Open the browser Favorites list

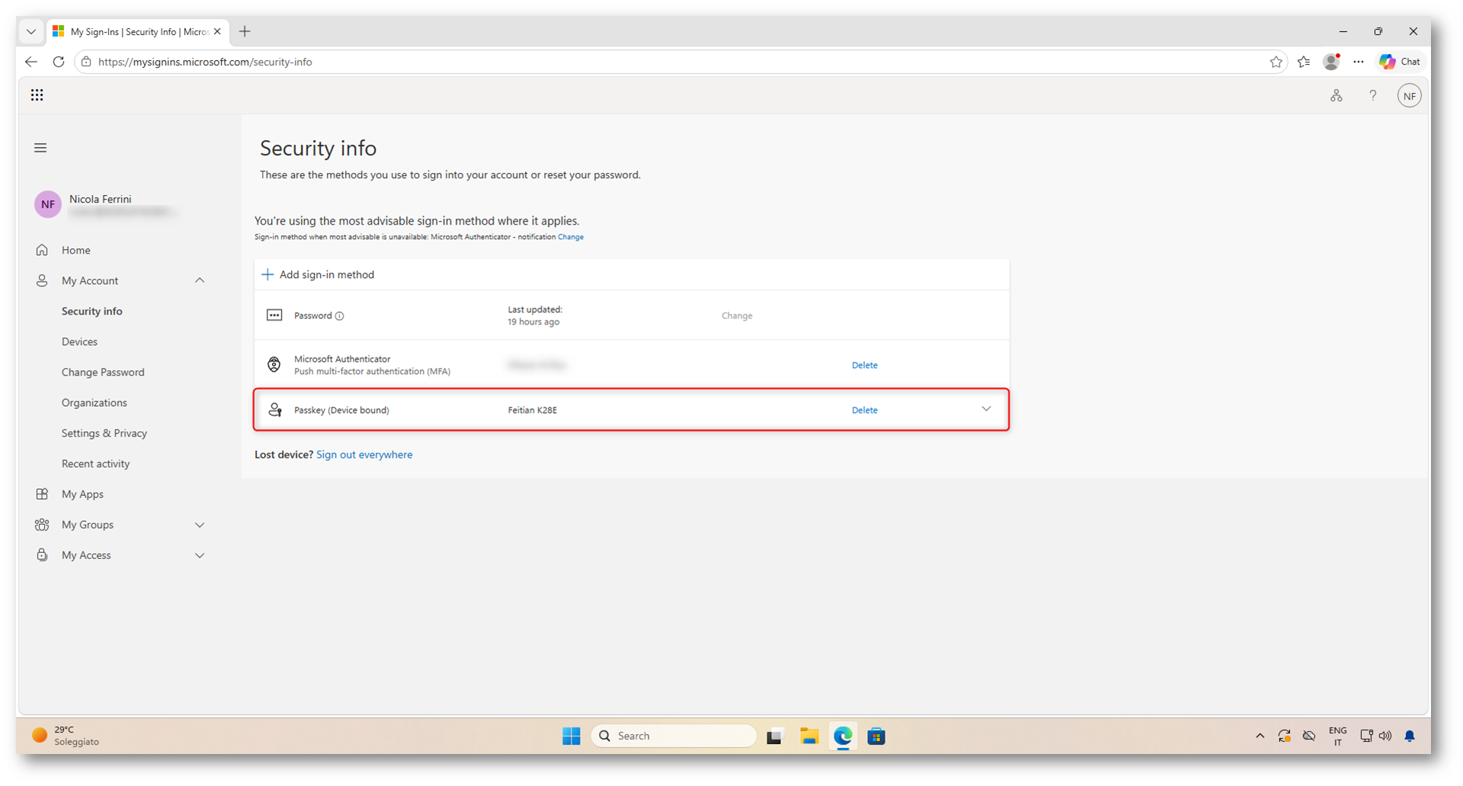coord(1304,62)
